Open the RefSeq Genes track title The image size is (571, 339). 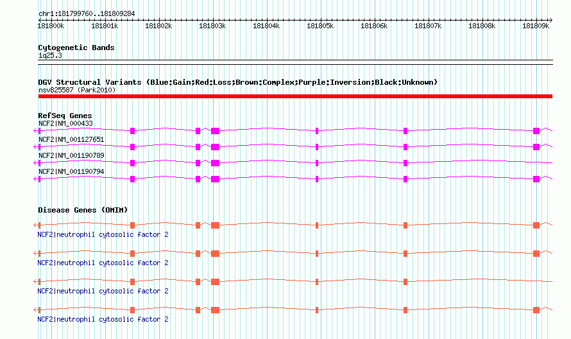65,116
